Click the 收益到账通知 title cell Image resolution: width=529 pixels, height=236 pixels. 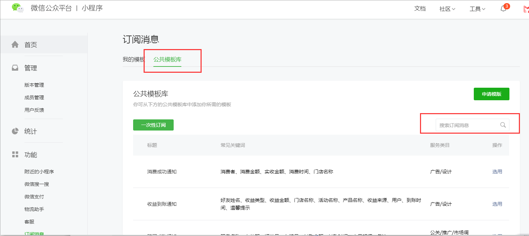[162, 204]
